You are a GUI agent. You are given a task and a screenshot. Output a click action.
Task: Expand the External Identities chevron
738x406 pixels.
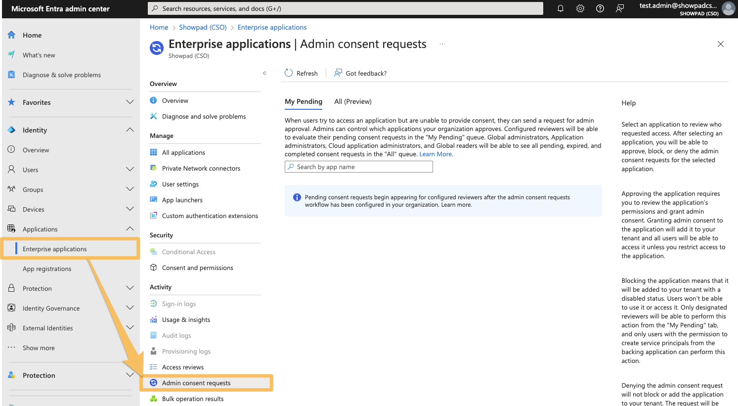(x=130, y=328)
